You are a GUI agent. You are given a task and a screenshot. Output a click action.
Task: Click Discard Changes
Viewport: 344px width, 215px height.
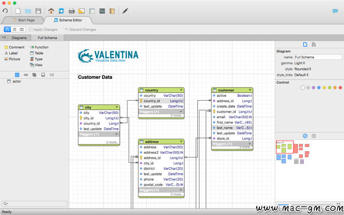tap(81, 30)
